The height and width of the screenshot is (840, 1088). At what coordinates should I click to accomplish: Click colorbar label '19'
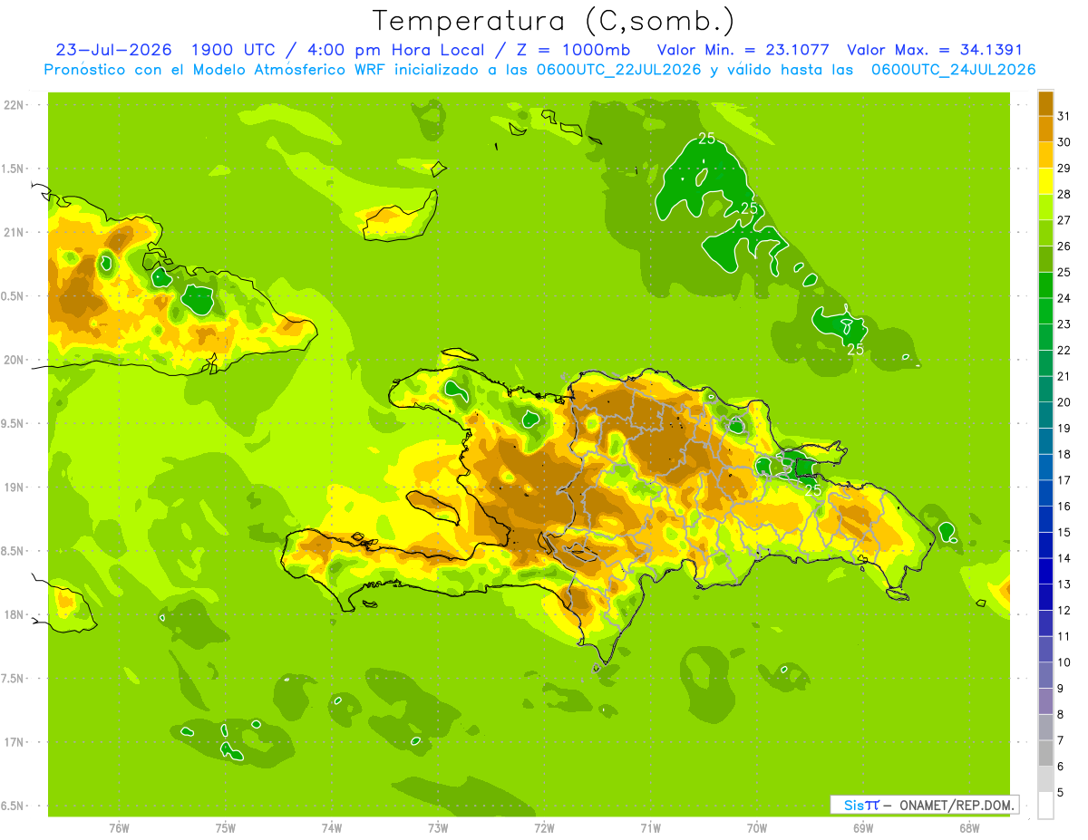click(1064, 429)
